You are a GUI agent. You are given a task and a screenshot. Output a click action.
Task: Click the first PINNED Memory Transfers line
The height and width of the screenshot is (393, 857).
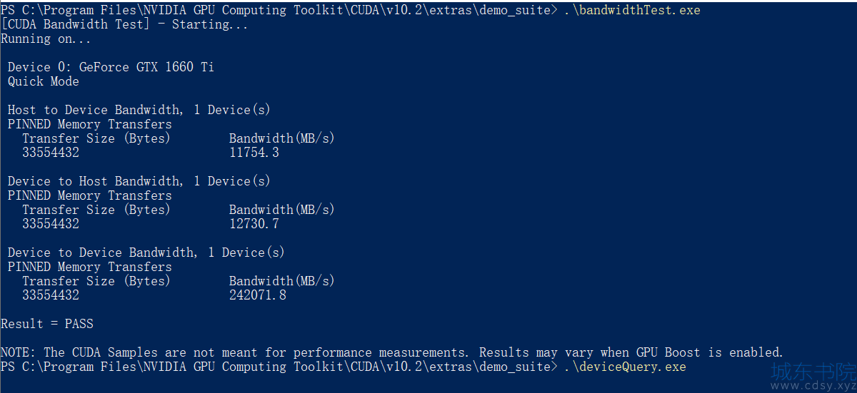tap(90, 124)
